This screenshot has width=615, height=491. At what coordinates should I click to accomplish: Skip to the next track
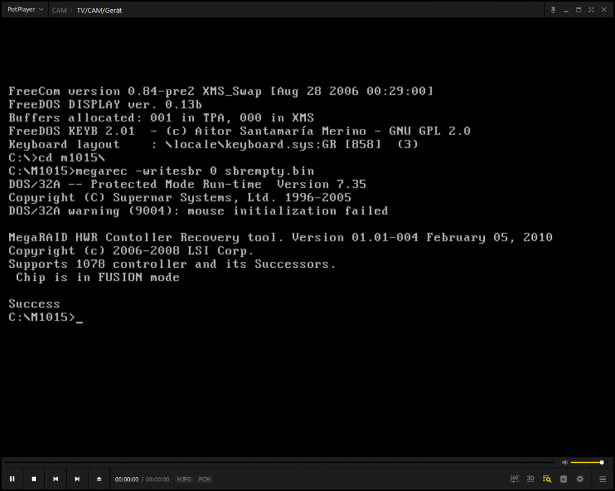pyautogui.click(x=77, y=479)
